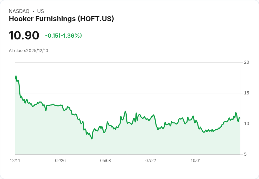Click the chart's peak near 12/11
This screenshot has height=179, width=259.
pyautogui.click(x=16, y=76)
